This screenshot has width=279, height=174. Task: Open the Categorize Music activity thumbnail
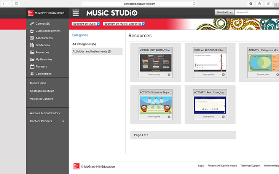(263, 63)
